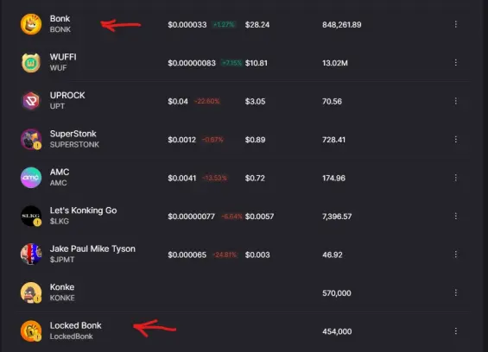Open options menu for AMC row
488x352 pixels.
tap(456, 178)
